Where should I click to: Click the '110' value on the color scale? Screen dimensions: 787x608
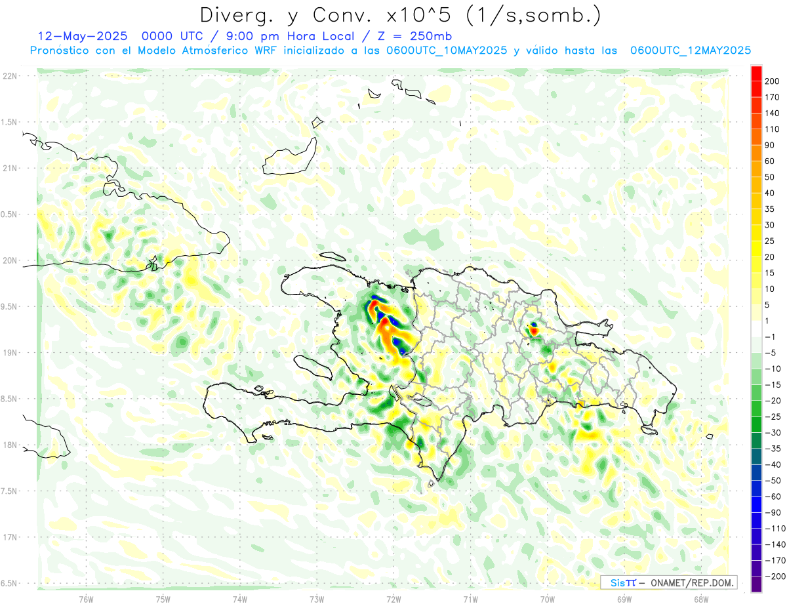pyautogui.click(x=771, y=129)
